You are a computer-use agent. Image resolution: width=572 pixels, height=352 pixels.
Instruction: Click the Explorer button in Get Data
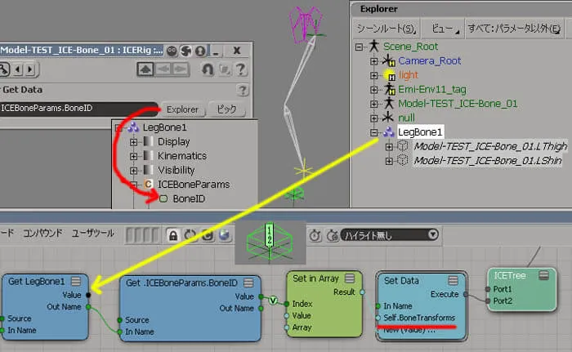[182, 109]
